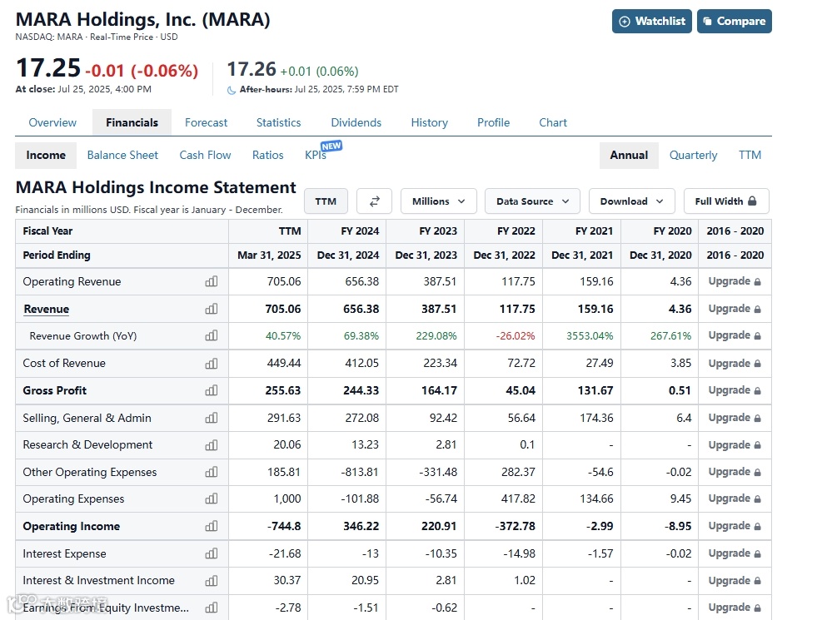Show chart for Revenue Growth (YoY)

[x=212, y=335]
